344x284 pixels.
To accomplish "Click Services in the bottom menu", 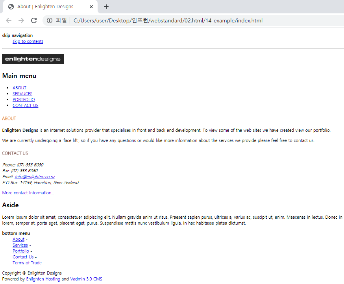I will click(x=20, y=245).
